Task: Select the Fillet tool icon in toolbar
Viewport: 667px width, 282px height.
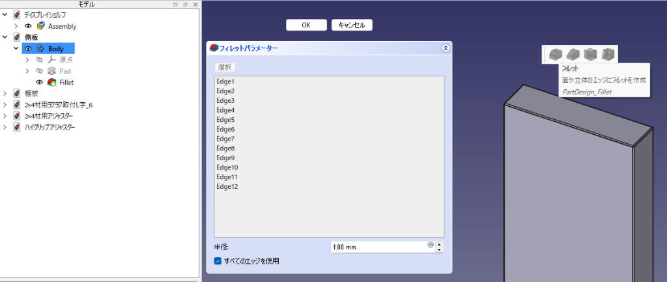Action: 556,54
